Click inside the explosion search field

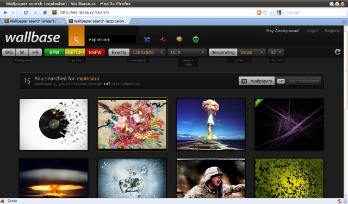111,40
